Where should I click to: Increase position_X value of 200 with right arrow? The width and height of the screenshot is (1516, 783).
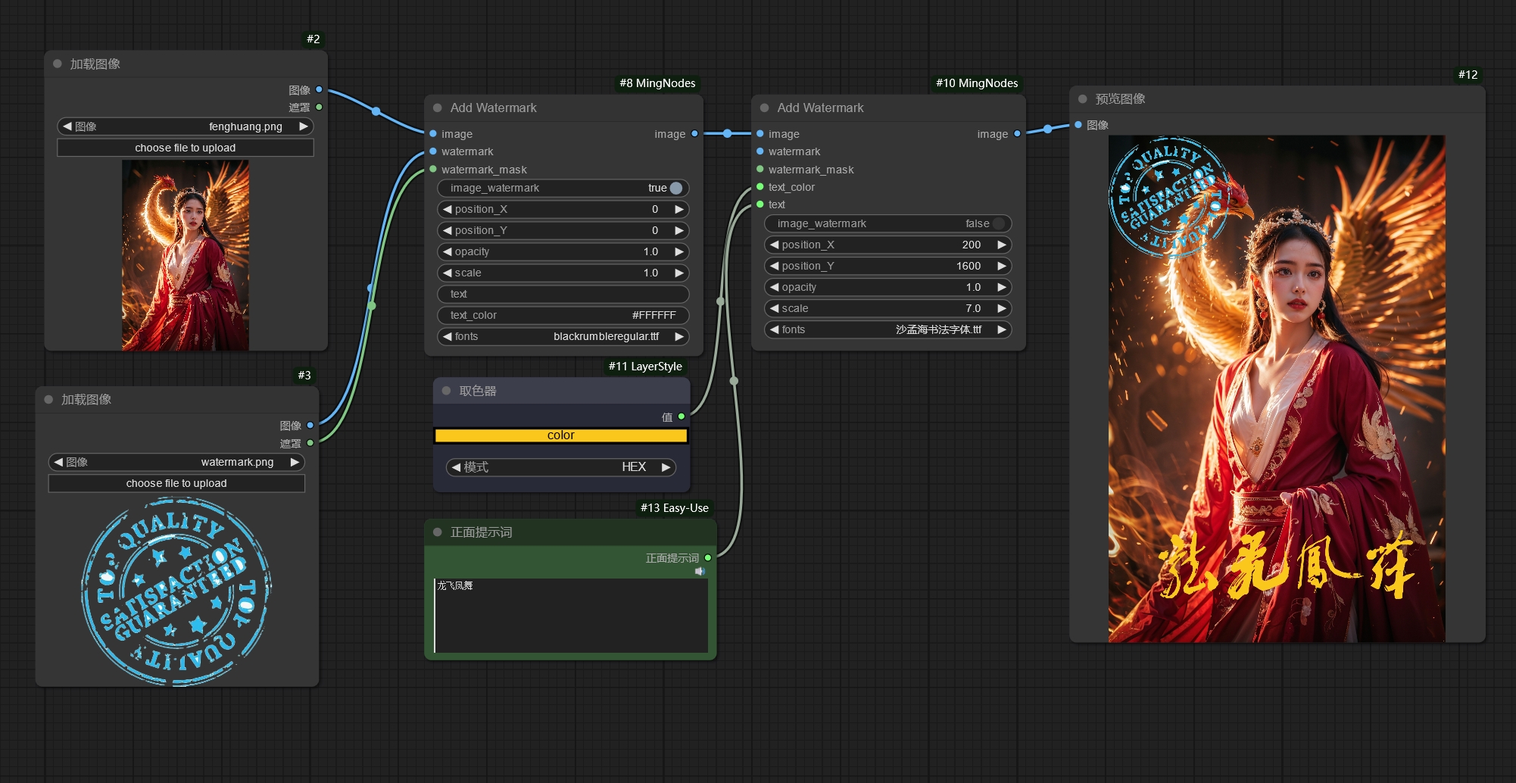tap(1002, 245)
